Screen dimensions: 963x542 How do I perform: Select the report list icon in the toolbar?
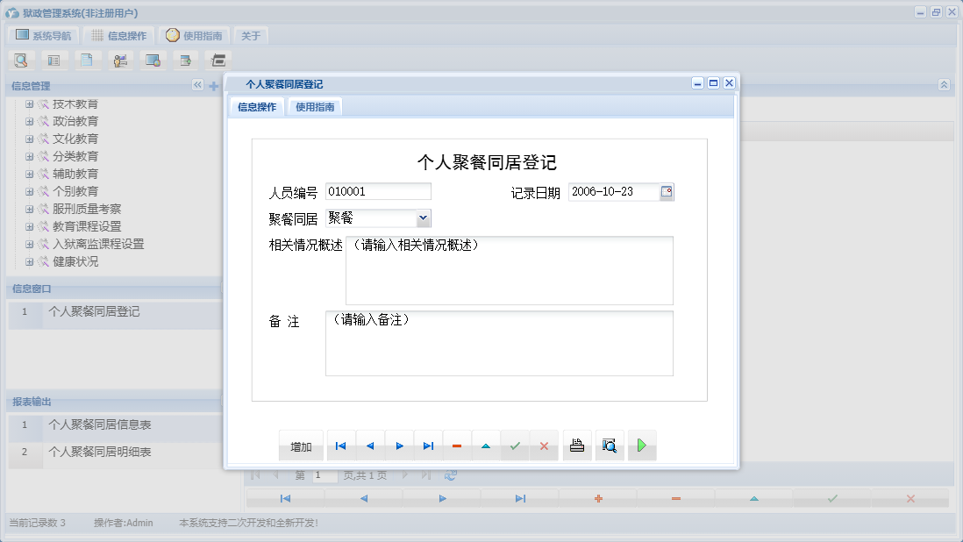pos(53,60)
